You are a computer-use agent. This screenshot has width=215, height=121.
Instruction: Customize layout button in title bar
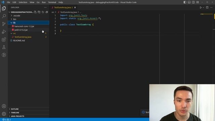click(198, 2)
